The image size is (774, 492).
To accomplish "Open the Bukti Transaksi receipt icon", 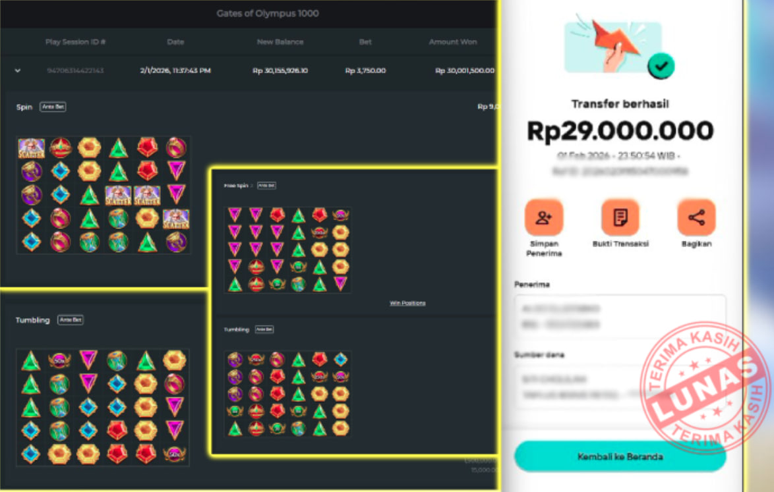I will click(620, 217).
